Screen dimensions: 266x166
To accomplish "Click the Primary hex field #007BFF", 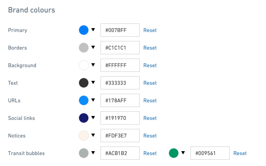I will (x=120, y=30).
